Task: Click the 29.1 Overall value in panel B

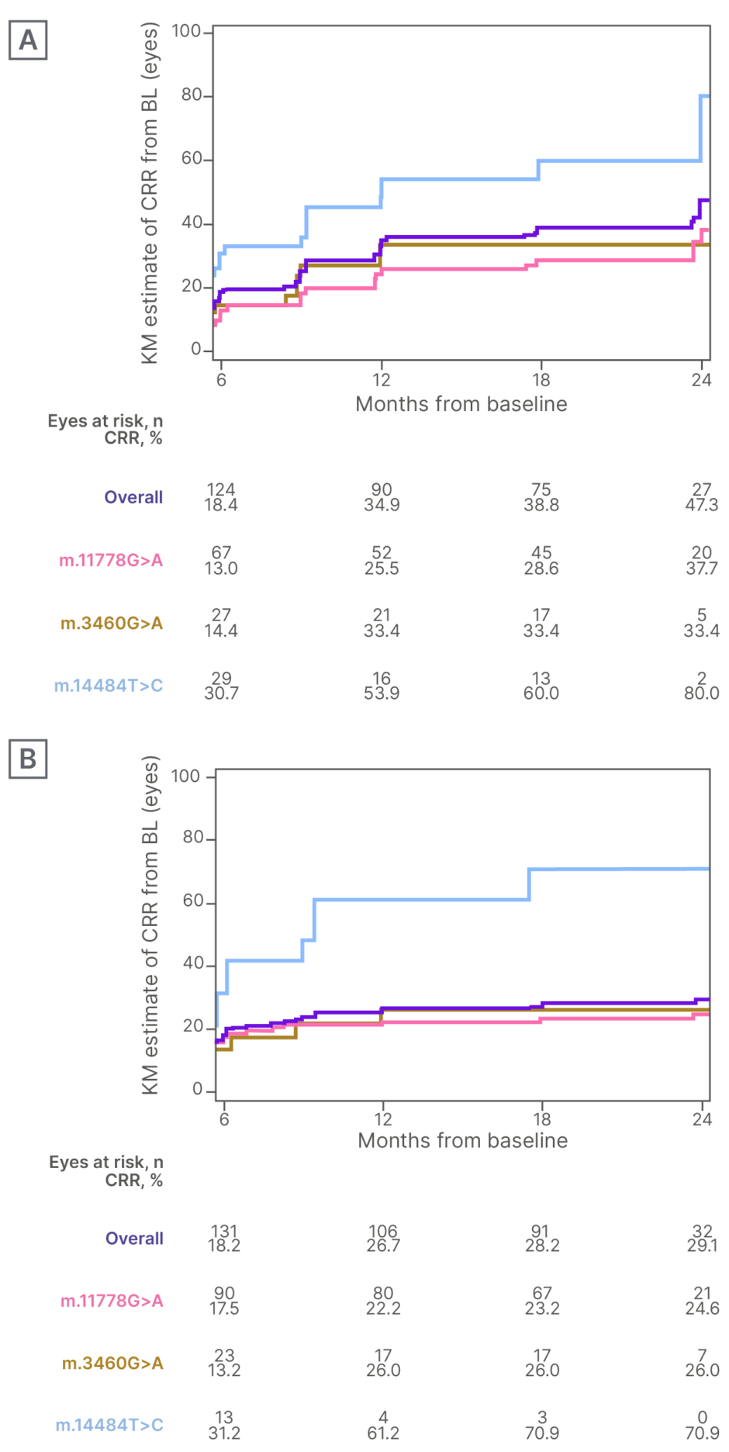Action: (702, 1246)
